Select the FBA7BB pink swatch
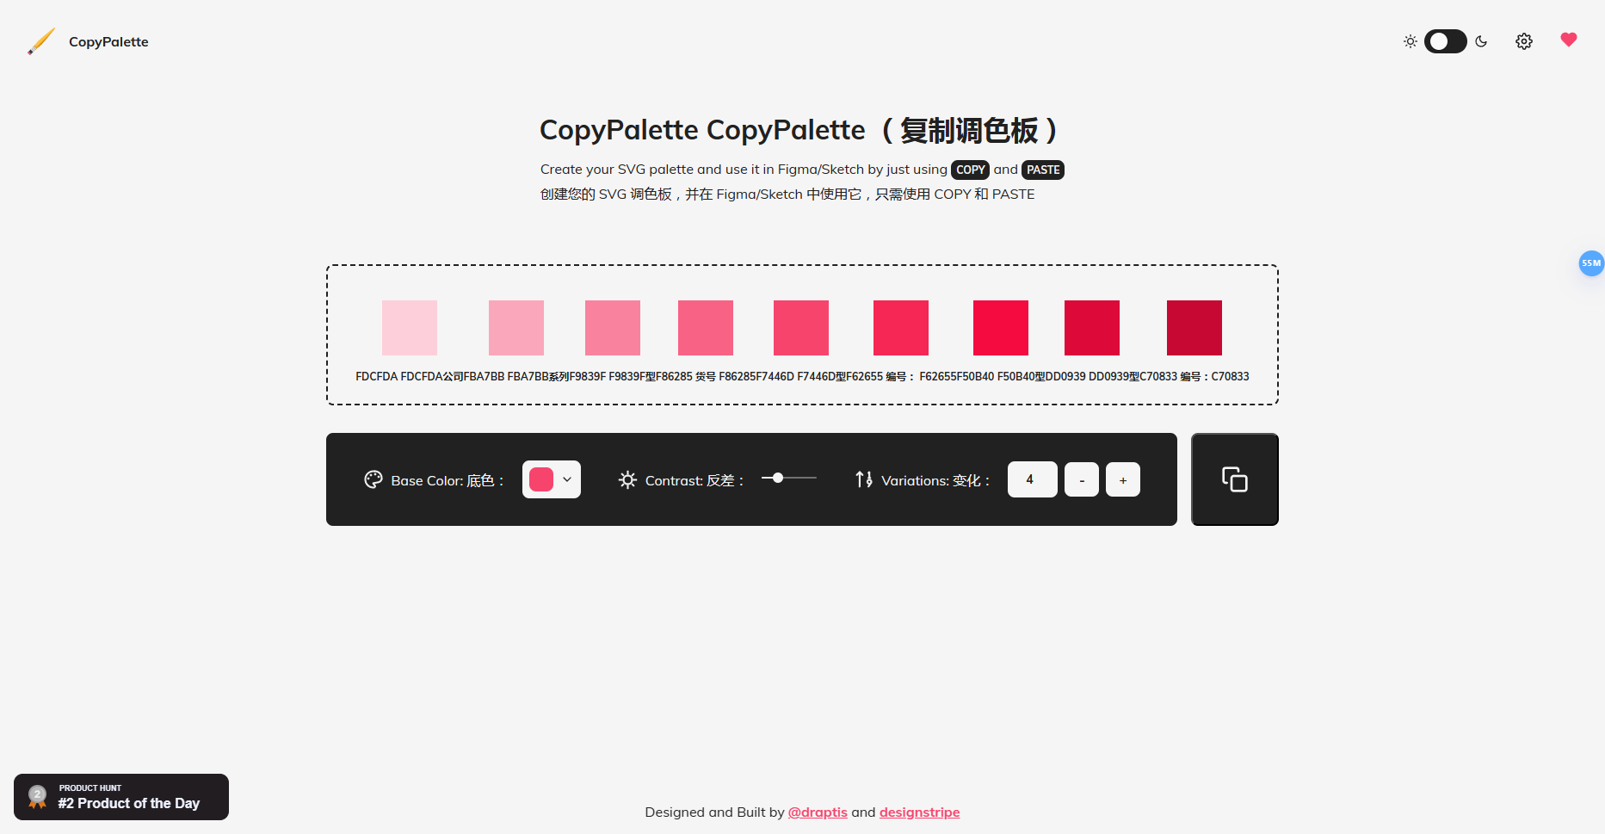1605x834 pixels. (516, 328)
